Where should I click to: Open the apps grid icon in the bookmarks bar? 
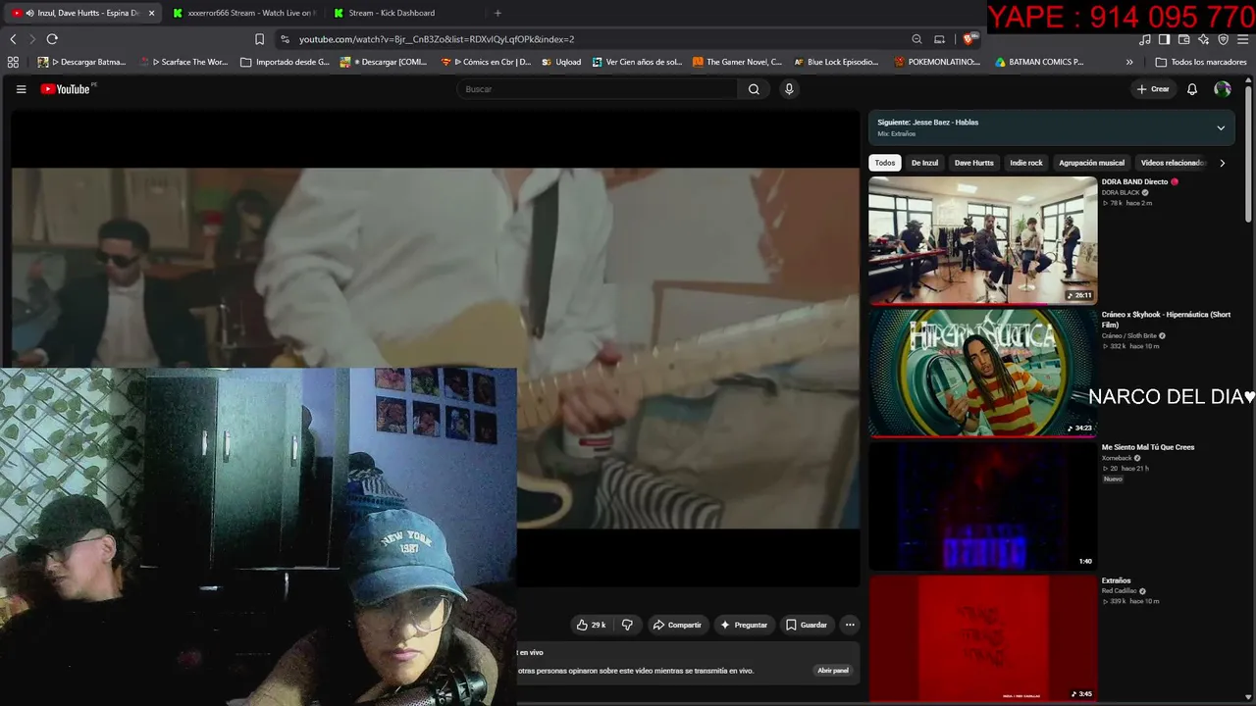tap(13, 62)
